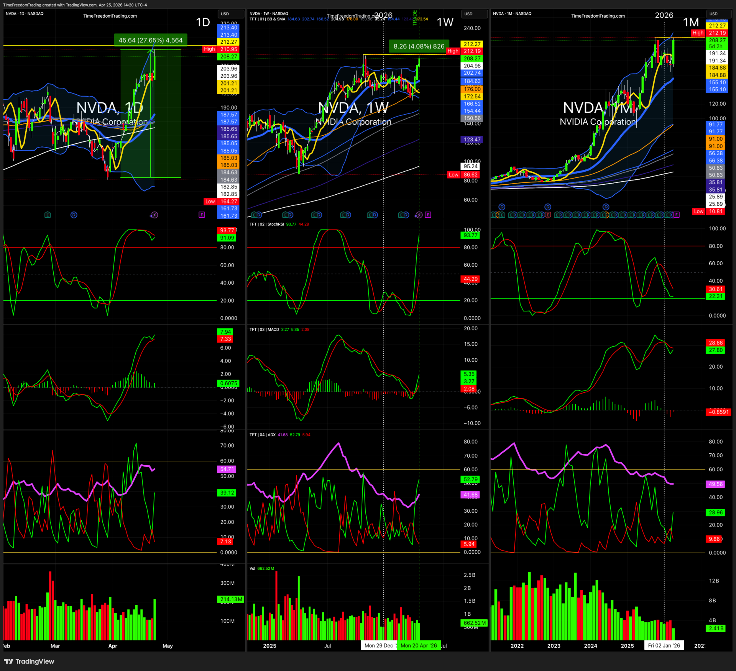The width and height of the screenshot is (736, 671).
Task: Open lightning news flash icon on 1D chart
Action: [x=154, y=215]
